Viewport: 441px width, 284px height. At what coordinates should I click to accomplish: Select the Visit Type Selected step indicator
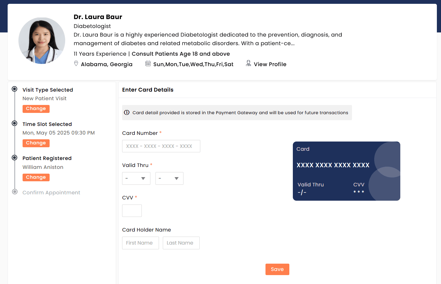[x=14, y=89]
